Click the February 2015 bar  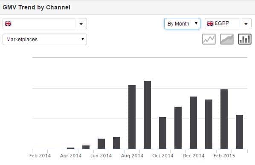tap(224, 119)
